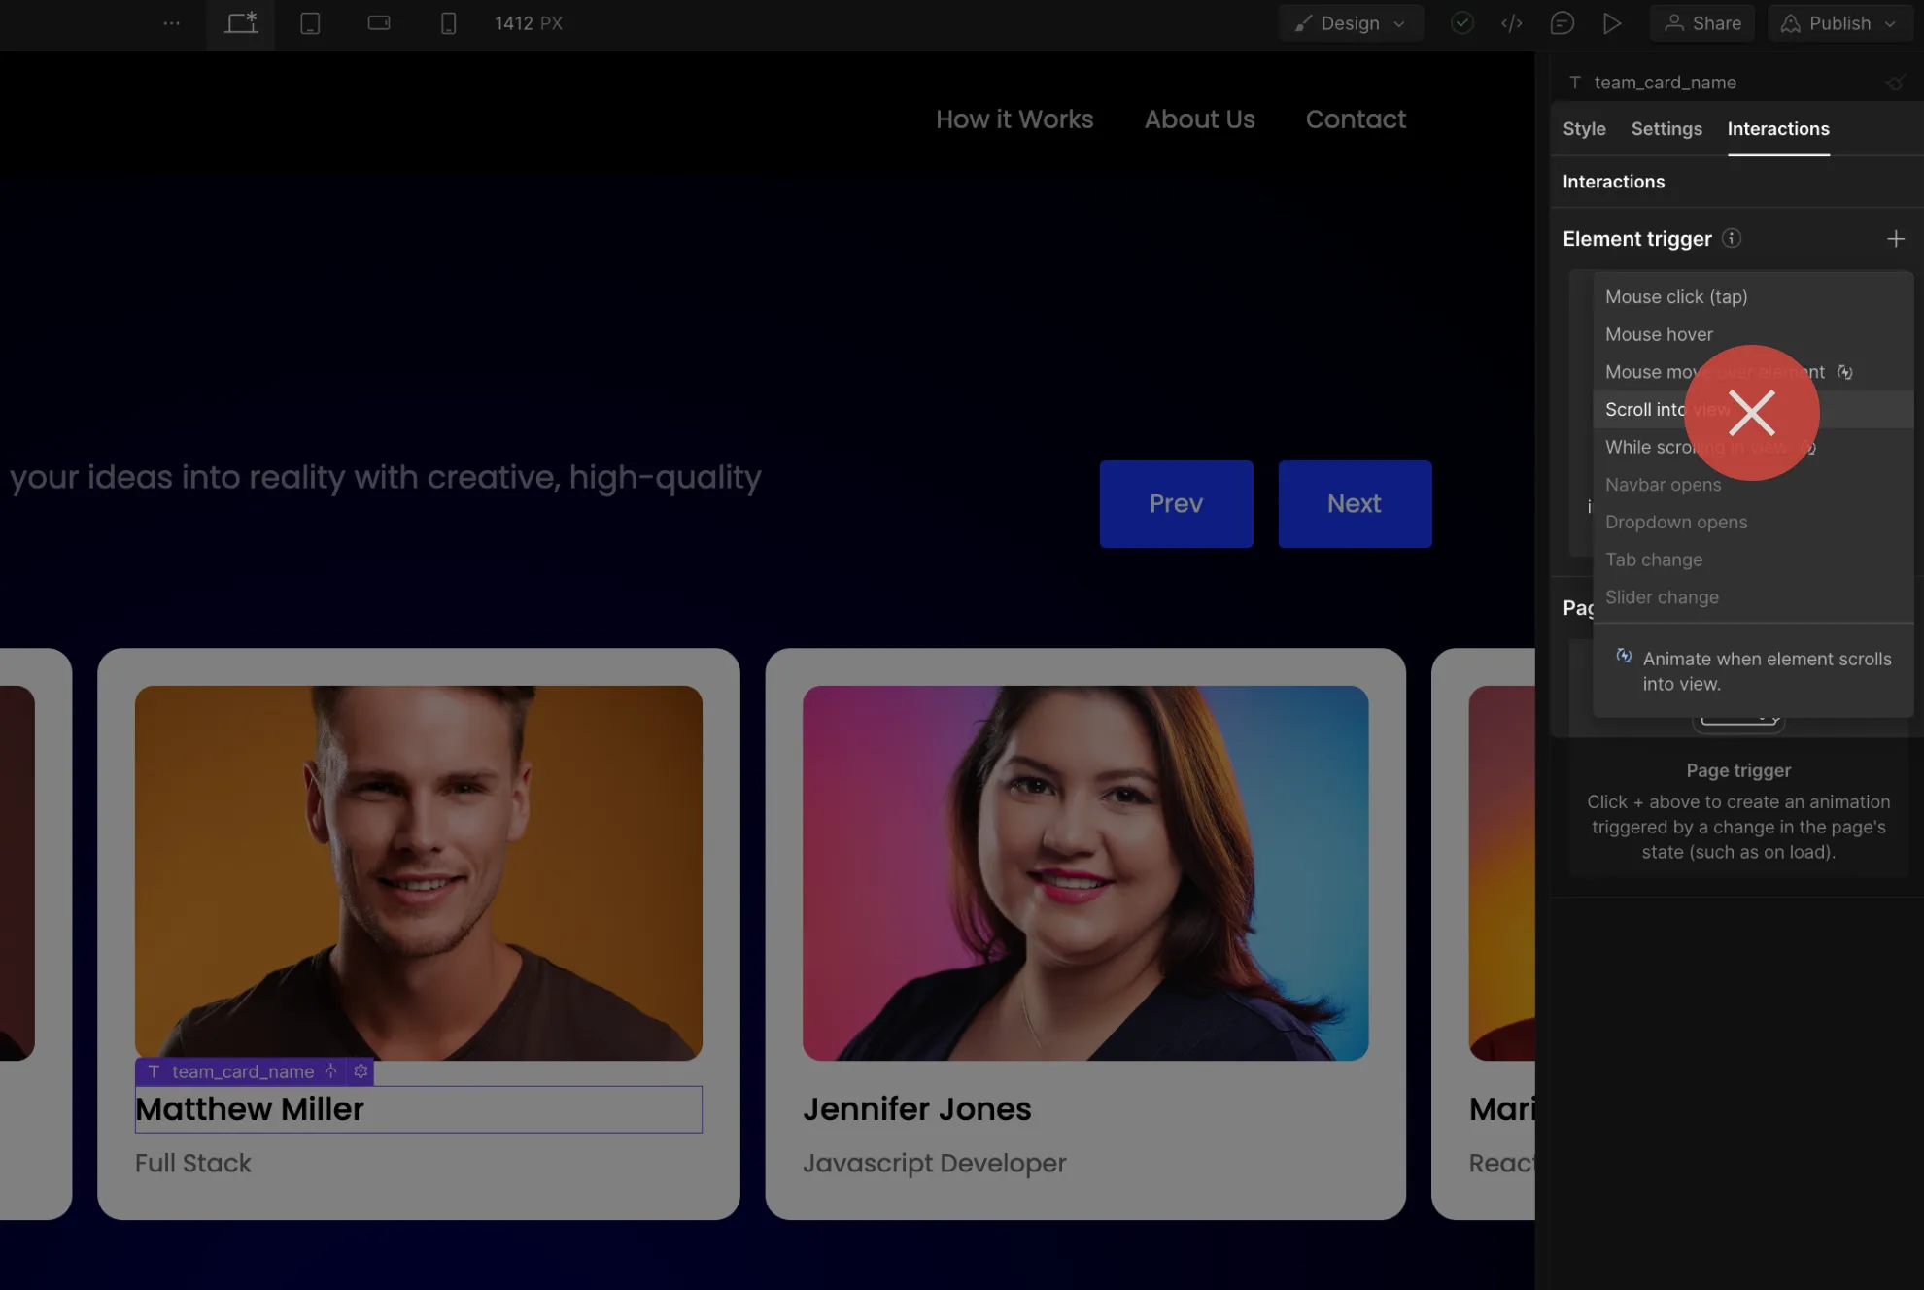
Task: Click the Full Stack role text
Action: click(192, 1163)
